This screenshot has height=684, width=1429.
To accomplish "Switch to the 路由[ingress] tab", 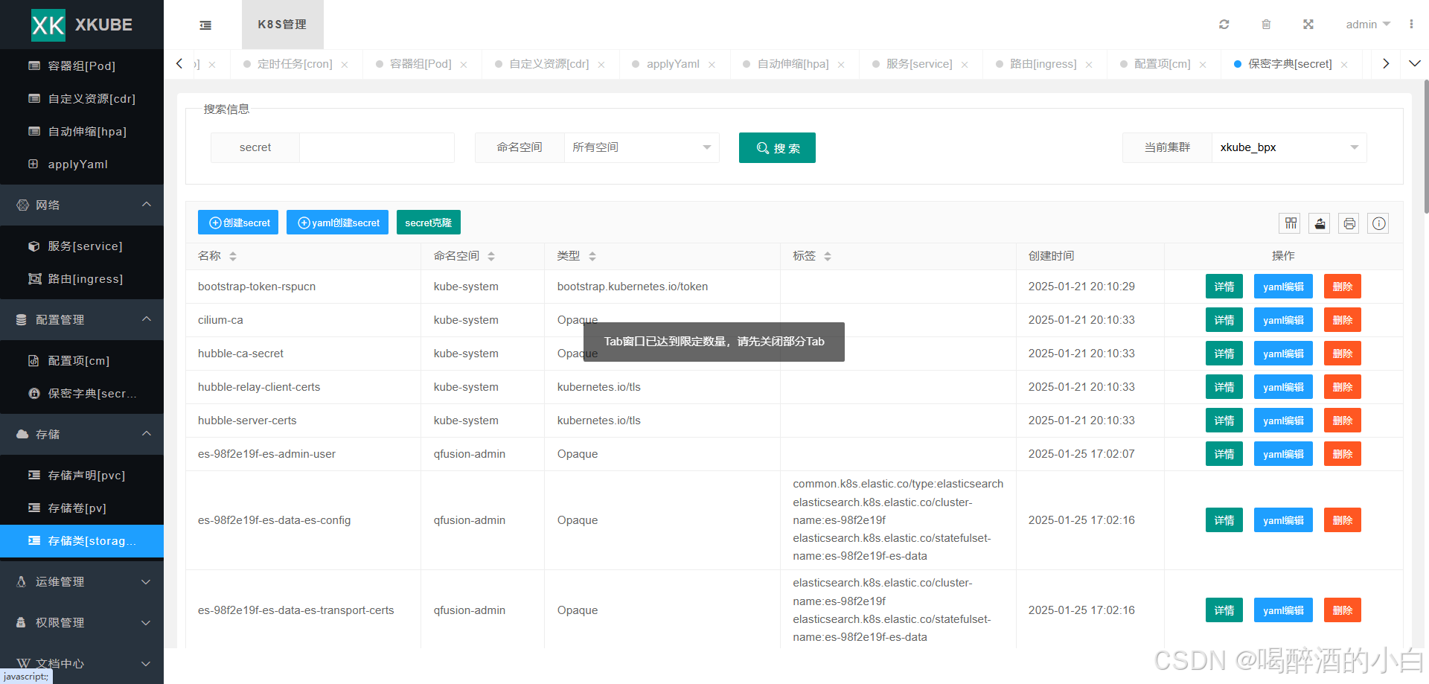I will (x=1043, y=64).
